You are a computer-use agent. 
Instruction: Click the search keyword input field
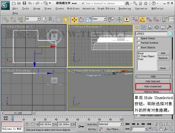104,3
